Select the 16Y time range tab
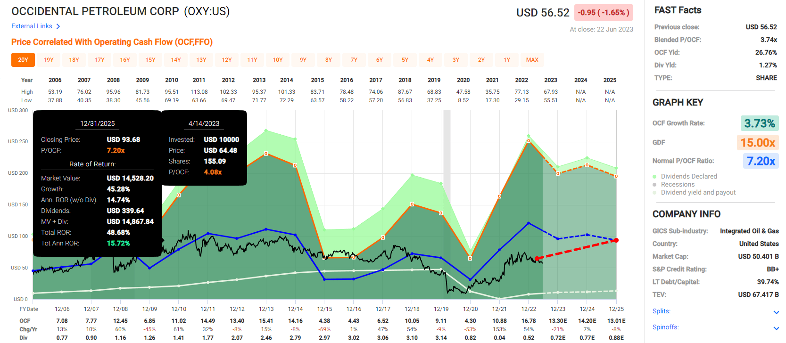 [x=125, y=60]
